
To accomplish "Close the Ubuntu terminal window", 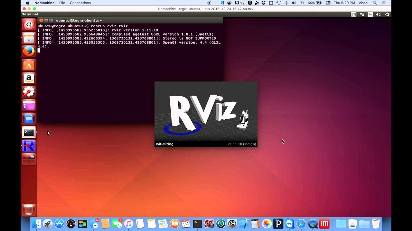I will coord(41,20).
